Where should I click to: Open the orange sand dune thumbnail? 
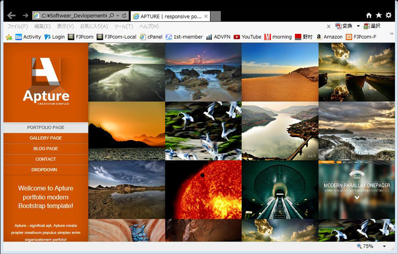280,72
